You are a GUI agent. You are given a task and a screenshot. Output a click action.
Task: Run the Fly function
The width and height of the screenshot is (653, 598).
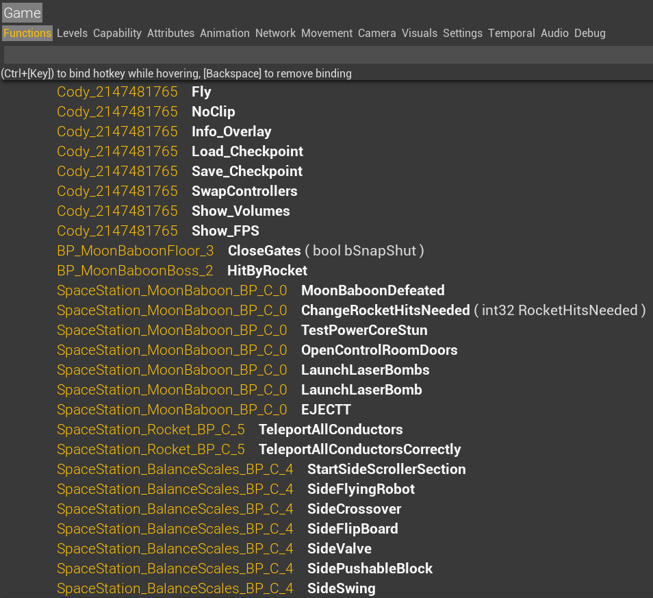click(x=201, y=92)
